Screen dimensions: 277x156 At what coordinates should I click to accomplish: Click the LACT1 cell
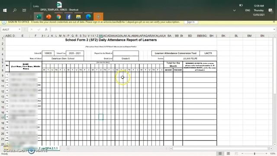click(x=208, y=53)
